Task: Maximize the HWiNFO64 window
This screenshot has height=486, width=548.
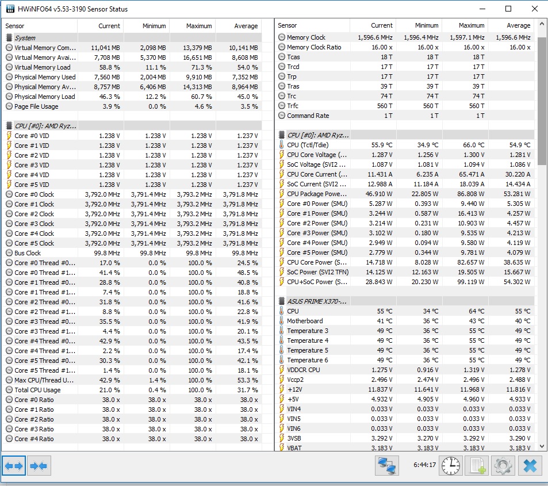Action: [508, 9]
